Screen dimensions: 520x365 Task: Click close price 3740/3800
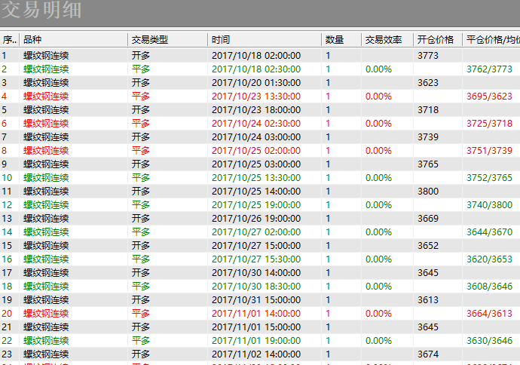[490, 205]
